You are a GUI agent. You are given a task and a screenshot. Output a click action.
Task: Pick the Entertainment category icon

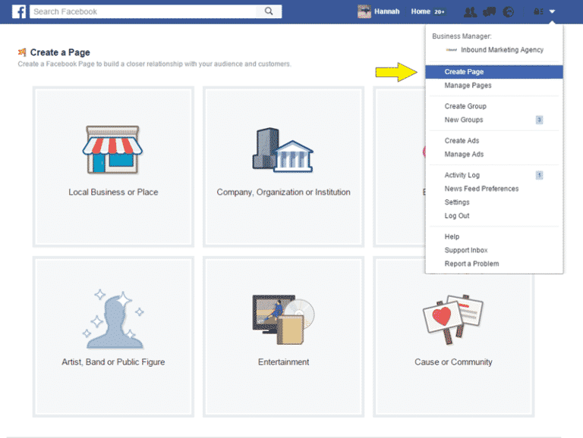point(283,319)
